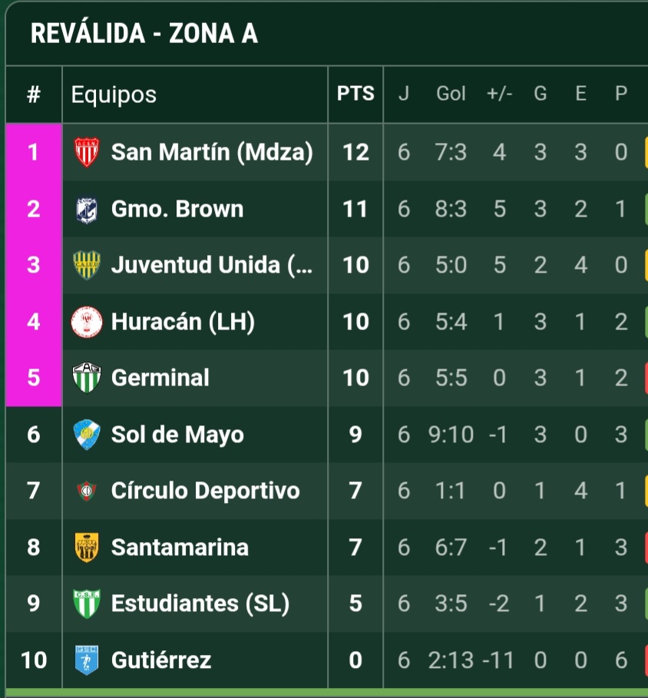The image size is (648, 698).
Task: Open the Germinal team name link
Action: tap(160, 378)
